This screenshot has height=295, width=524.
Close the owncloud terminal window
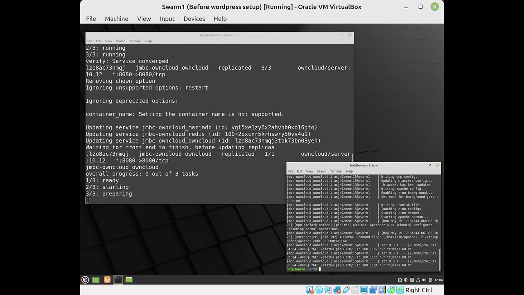click(x=350, y=35)
